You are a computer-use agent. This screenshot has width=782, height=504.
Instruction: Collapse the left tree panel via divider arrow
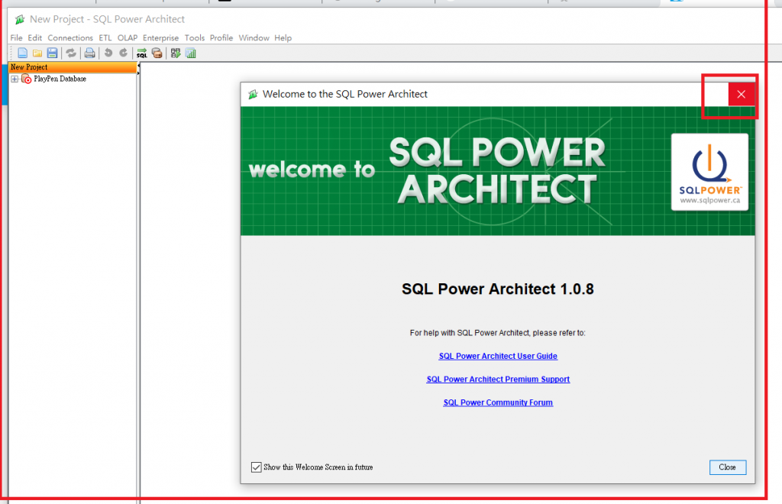(138, 66)
